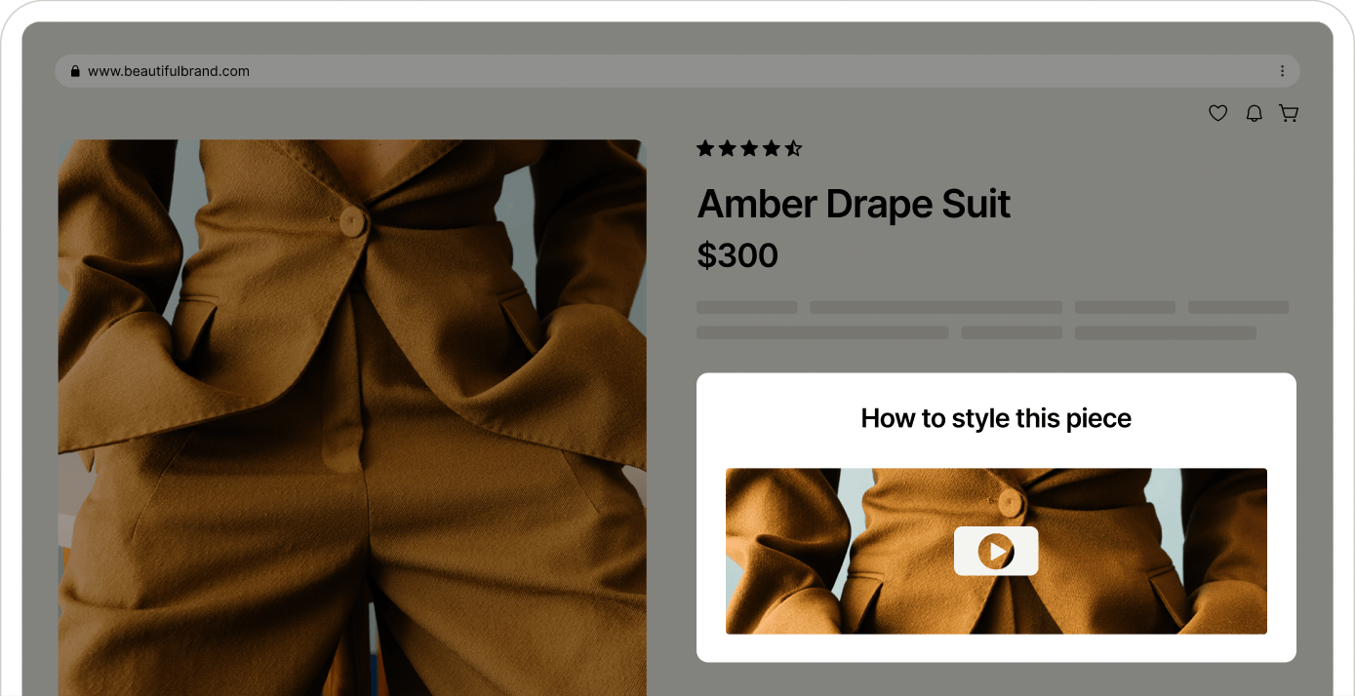Play the styling video

996,551
